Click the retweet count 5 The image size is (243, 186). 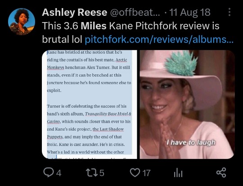coord(102,173)
